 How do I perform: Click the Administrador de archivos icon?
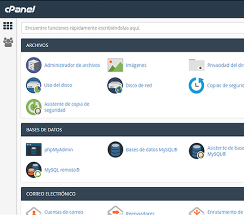tap(34, 65)
